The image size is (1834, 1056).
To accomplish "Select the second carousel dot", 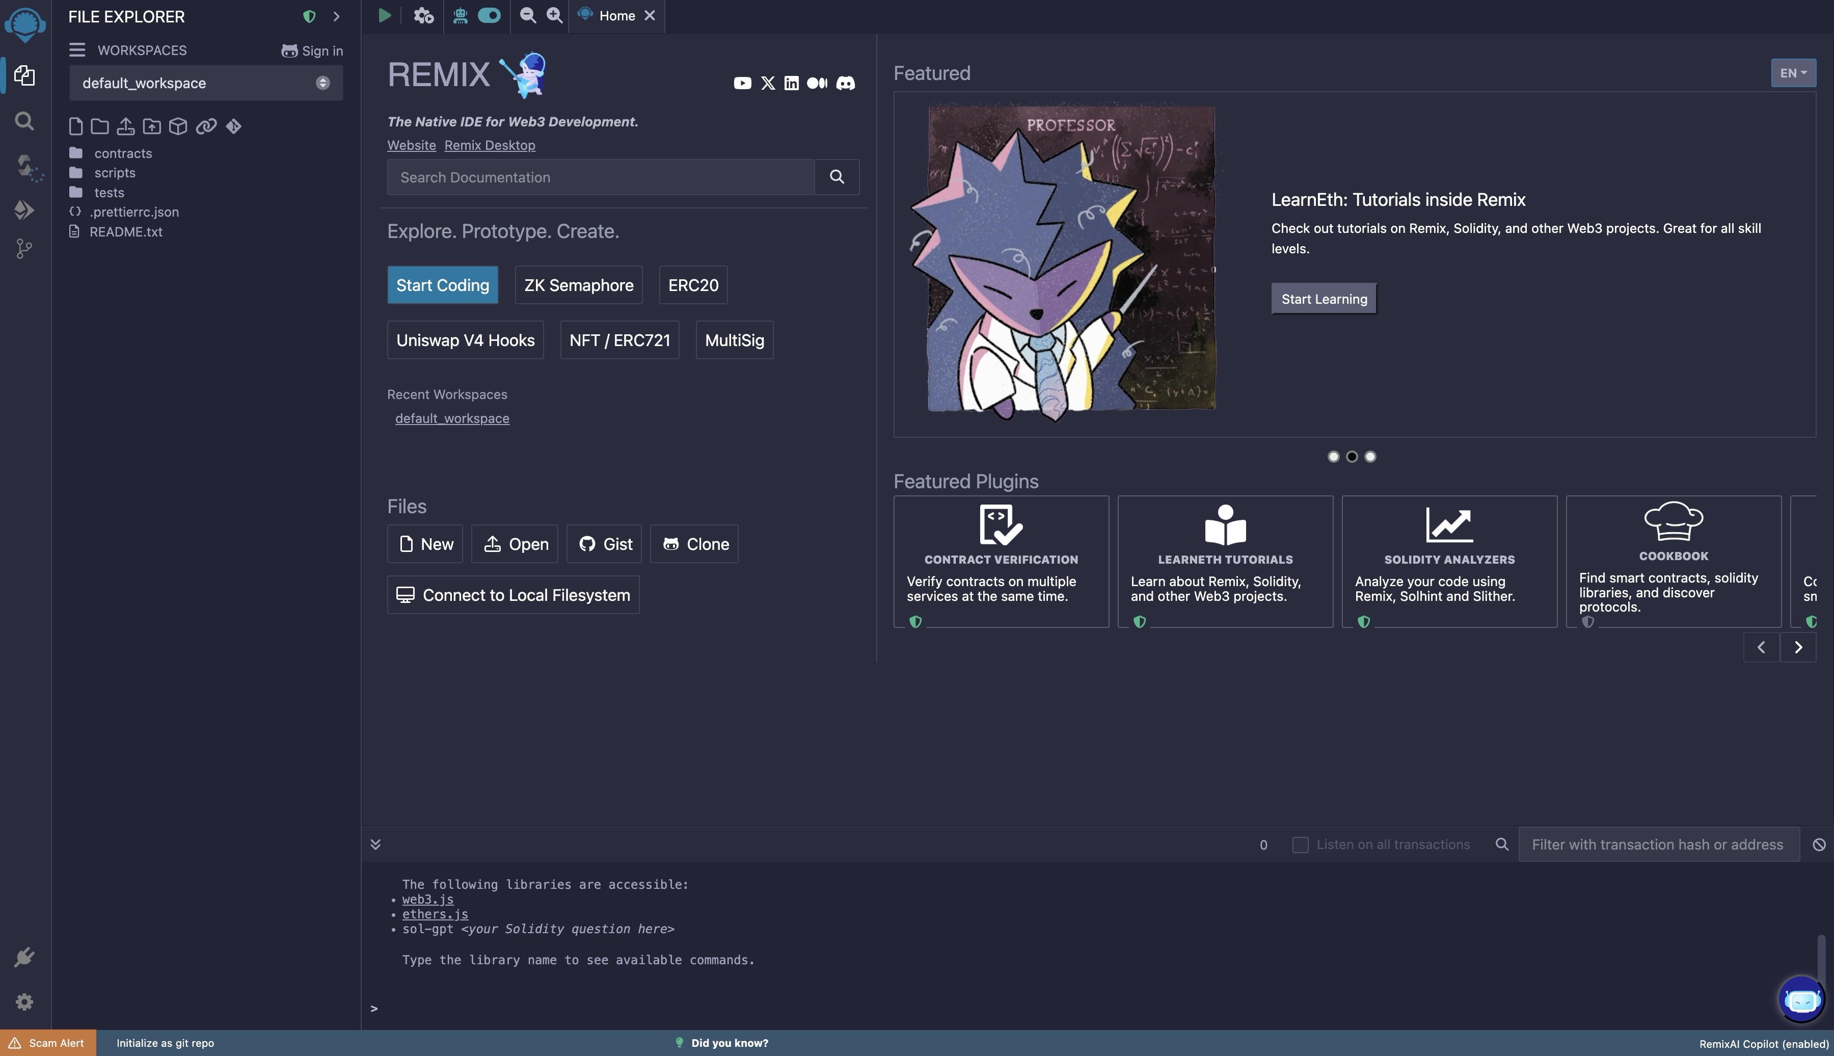I will click(x=1352, y=456).
